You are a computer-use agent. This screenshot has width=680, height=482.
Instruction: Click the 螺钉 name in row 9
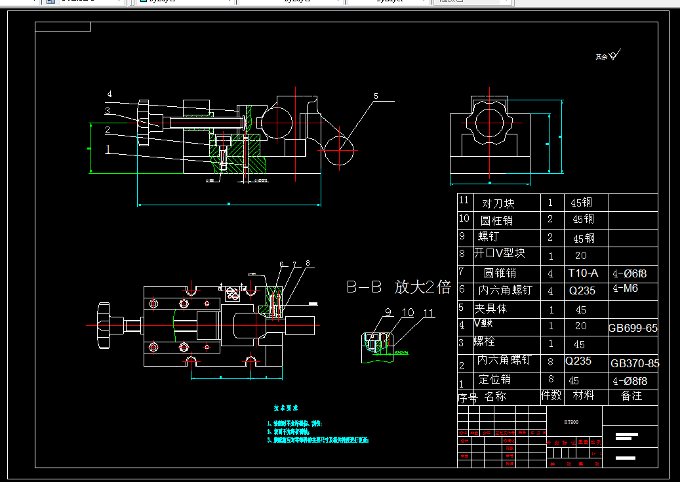tap(489, 237)
